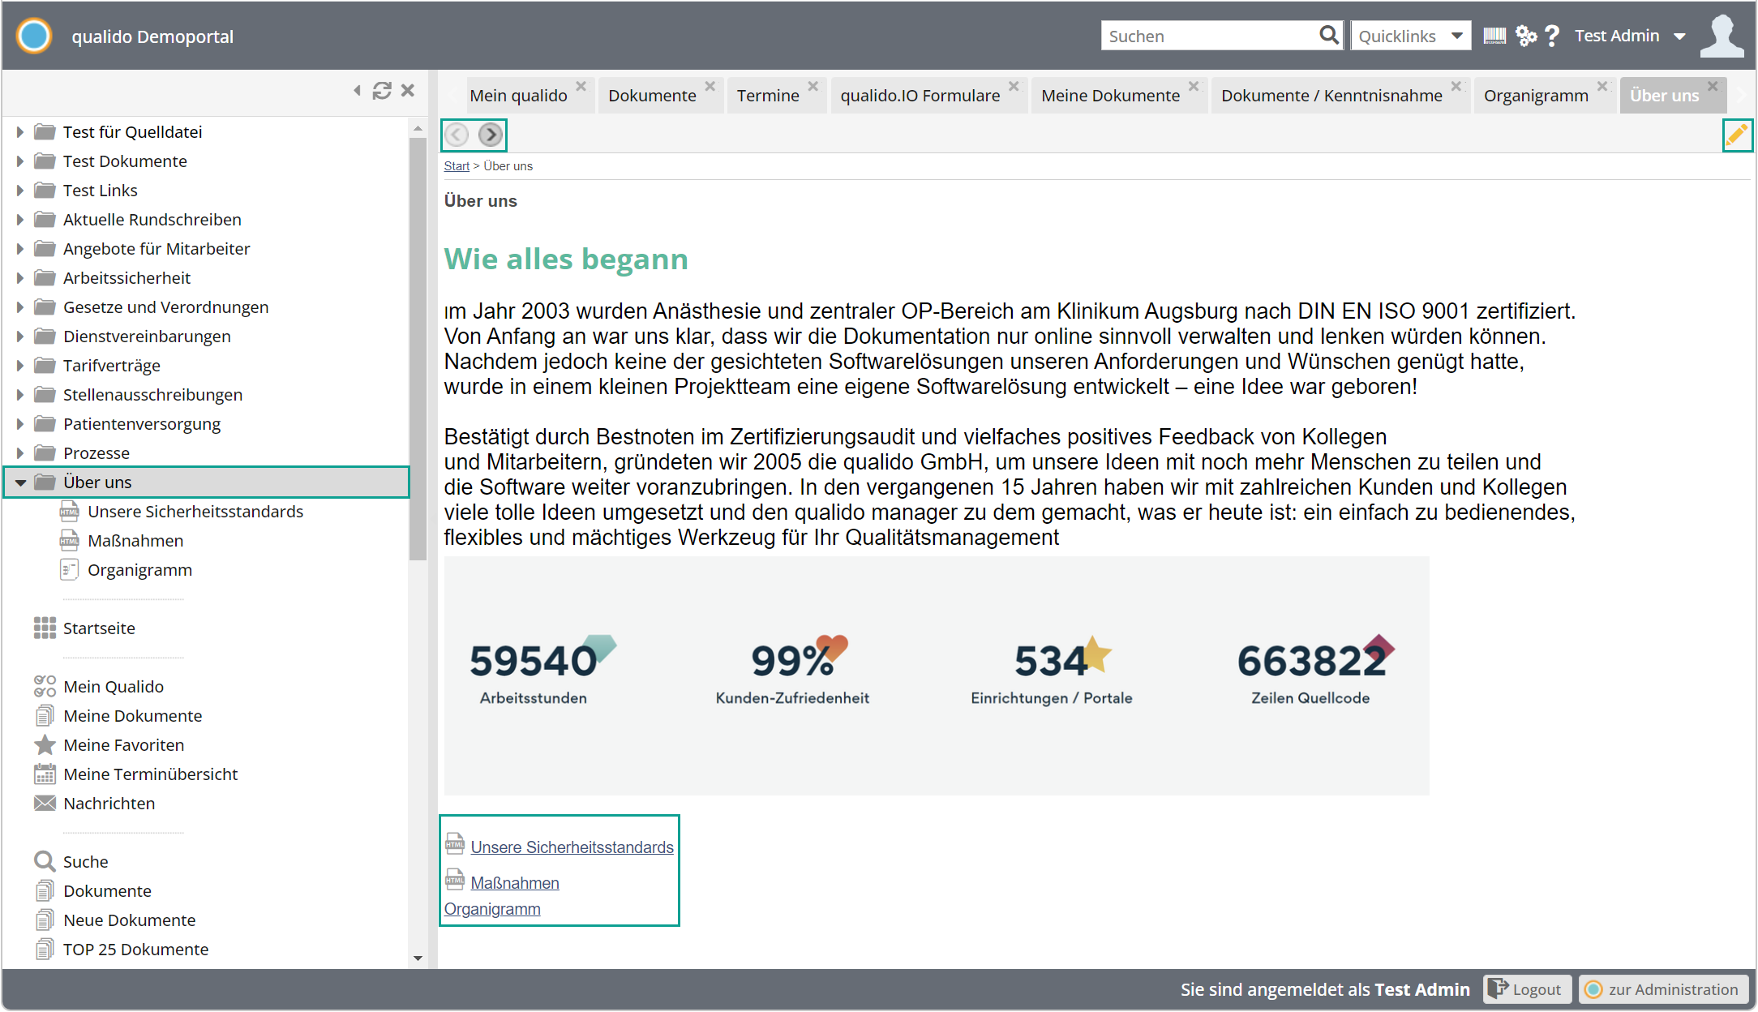The image size is (1758, 1012).
Task: Click HTML icon beside Unsere Sicherheitsstandards link
Action: pyautogui.click(x=455, y=844)
